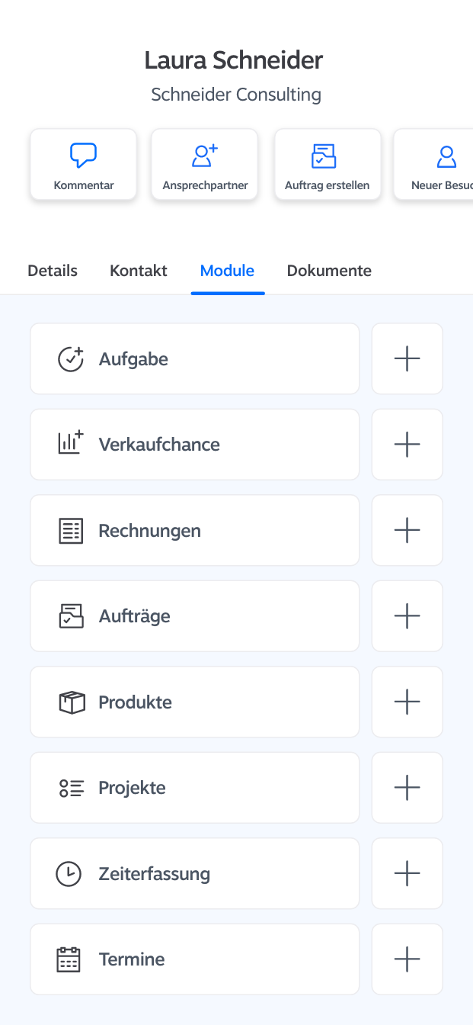The image size is (473, 1025).
Task: Select the Dokumente tab
Action: click(329, 271)
